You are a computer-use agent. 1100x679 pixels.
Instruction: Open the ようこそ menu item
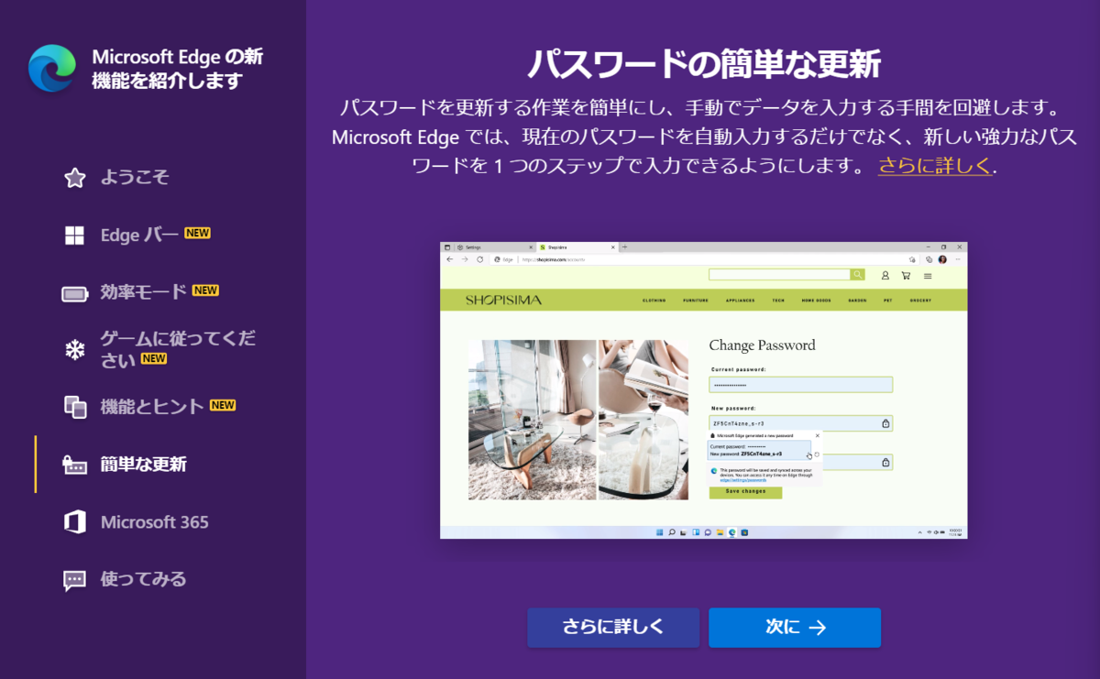pyautogui.click(x=135, y=178)
